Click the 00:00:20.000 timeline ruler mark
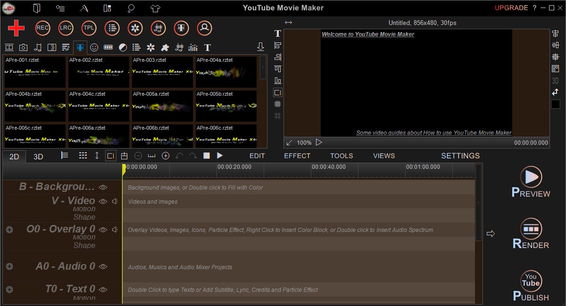Viewport: 566px width, 306px height. click(234, 167)
